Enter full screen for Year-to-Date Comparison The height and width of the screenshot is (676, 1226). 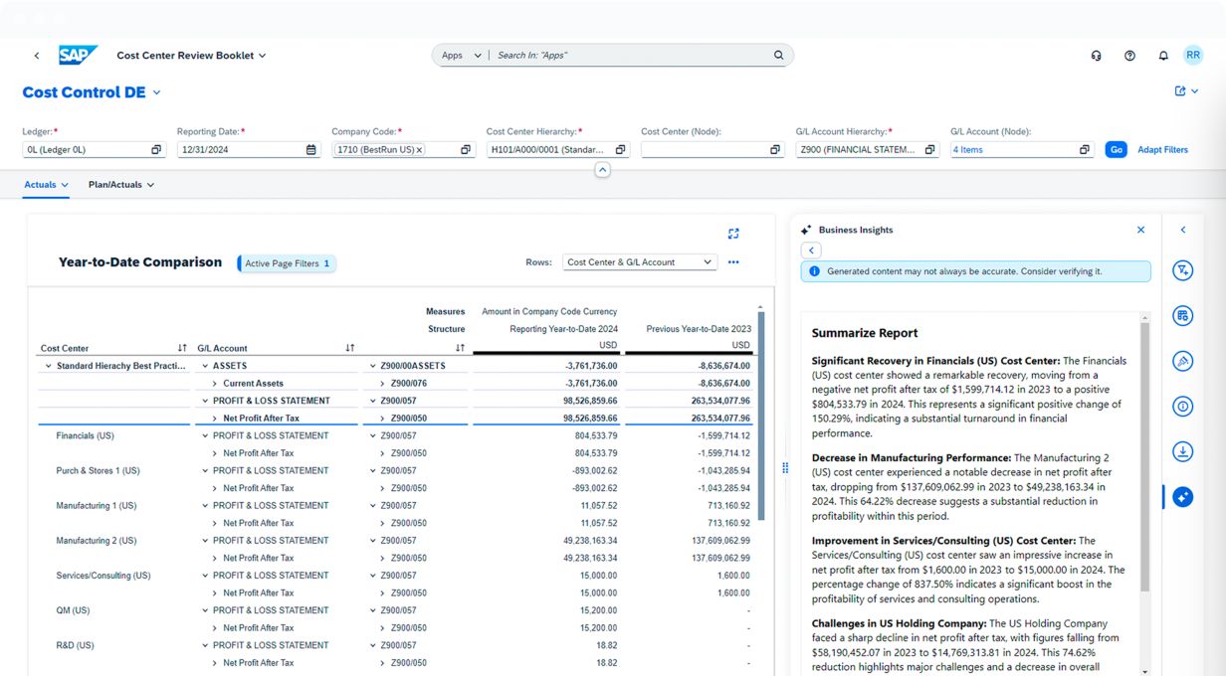point(733,234)
